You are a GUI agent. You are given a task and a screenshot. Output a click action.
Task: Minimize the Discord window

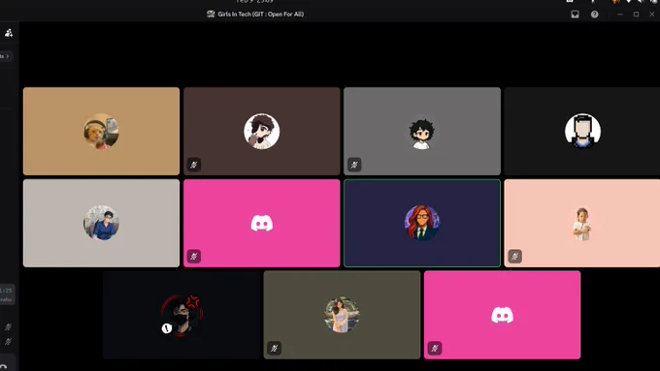(x=620, y=15)
